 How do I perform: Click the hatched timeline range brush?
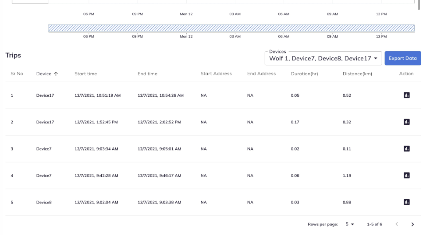(231, 28)
